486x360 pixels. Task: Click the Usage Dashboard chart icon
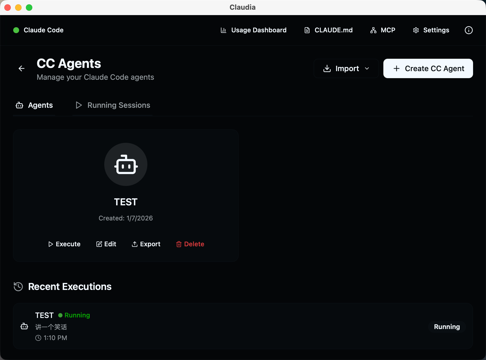coord(223,30)
